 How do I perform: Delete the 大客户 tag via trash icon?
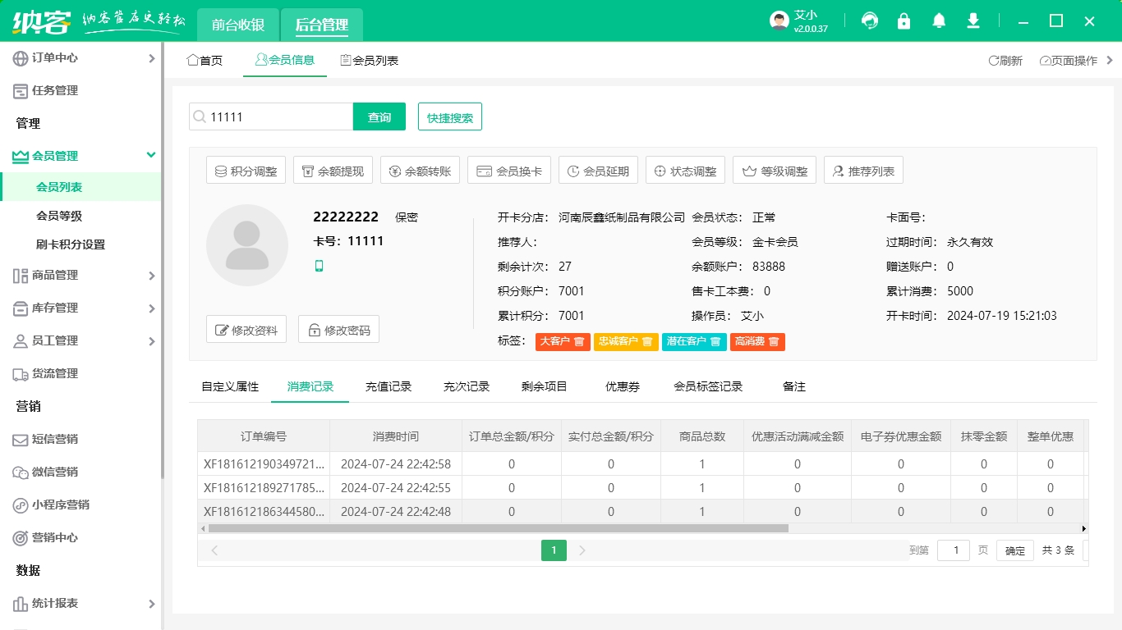(x=579, y=341)
